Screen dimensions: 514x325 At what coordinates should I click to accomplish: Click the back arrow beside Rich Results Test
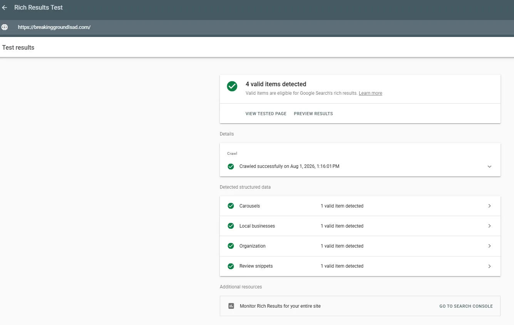[5, 8]
